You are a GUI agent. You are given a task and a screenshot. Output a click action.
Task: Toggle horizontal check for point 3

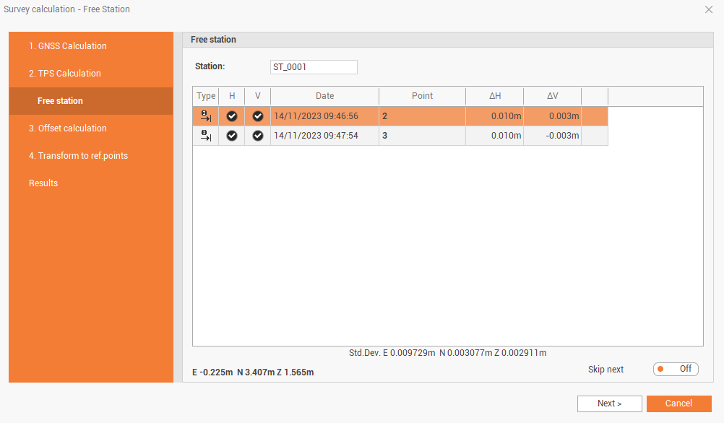pos(232,136)
